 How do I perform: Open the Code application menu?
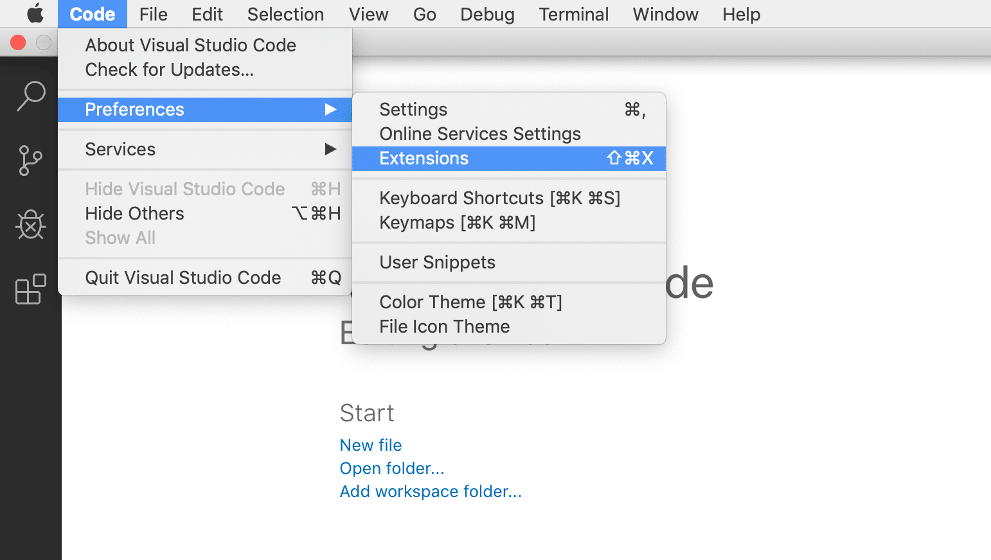tap(93, 14)
